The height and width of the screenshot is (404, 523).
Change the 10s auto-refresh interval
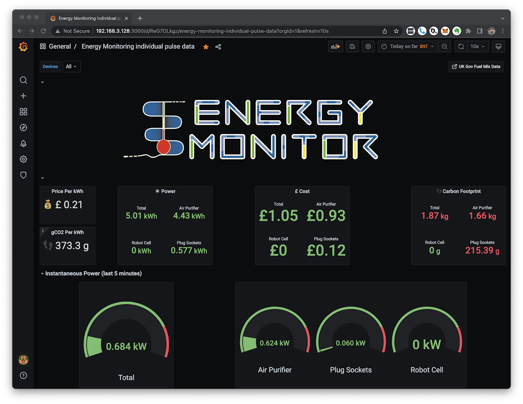pyautogui.click(x=477, y=46)
